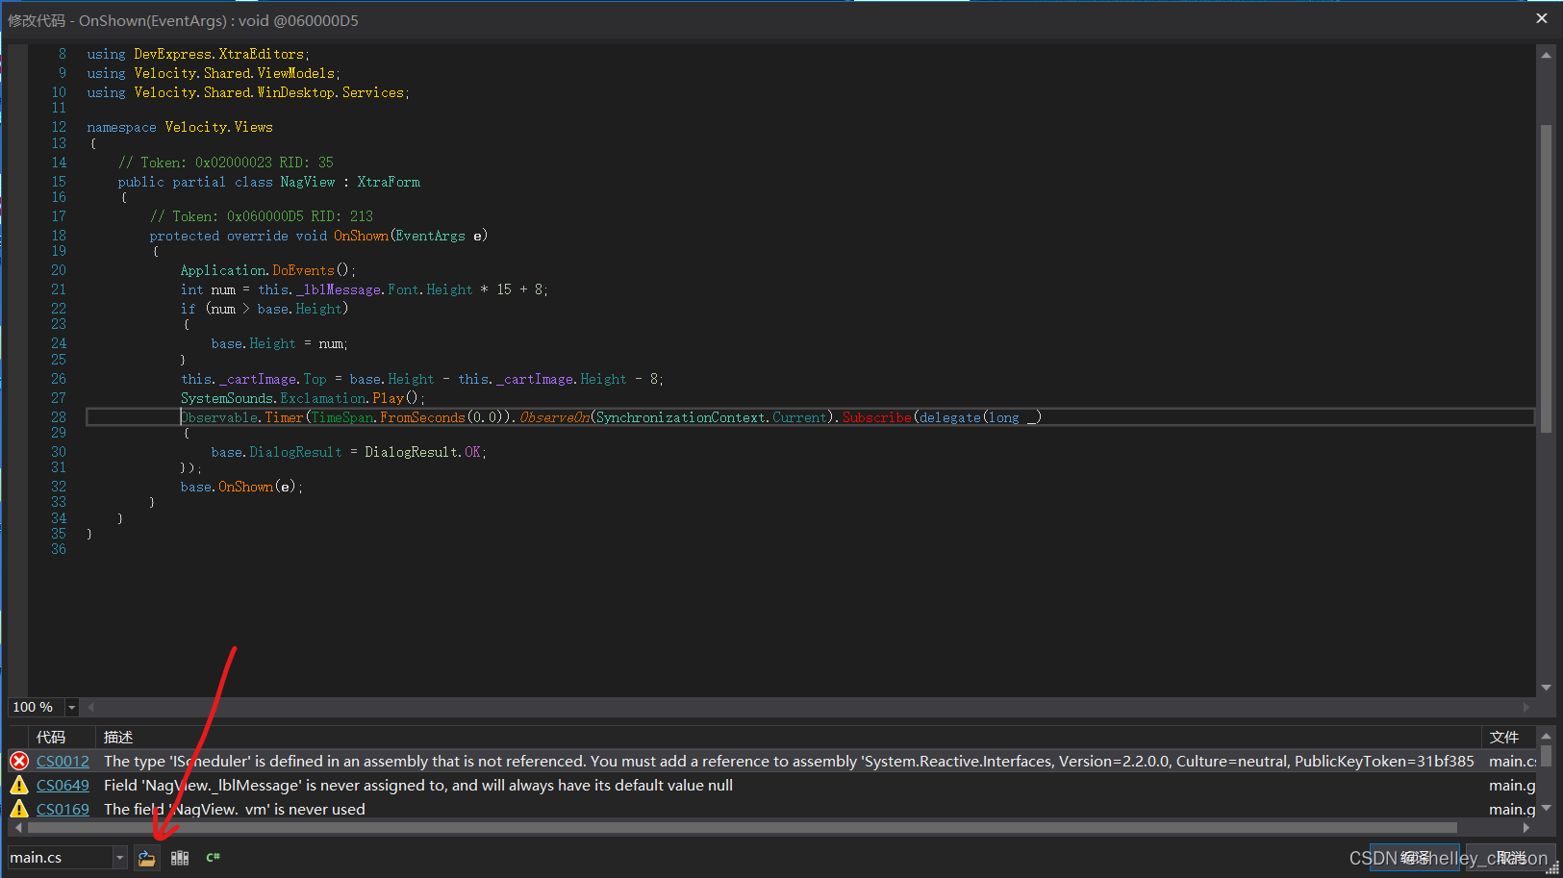
Task: Click line number 28 in the gutter
Action: (x=59, y=417)
